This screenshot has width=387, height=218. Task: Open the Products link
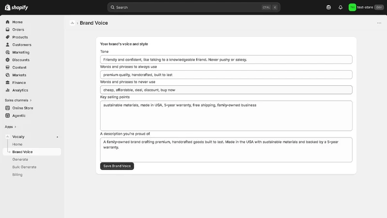point(20,37)
